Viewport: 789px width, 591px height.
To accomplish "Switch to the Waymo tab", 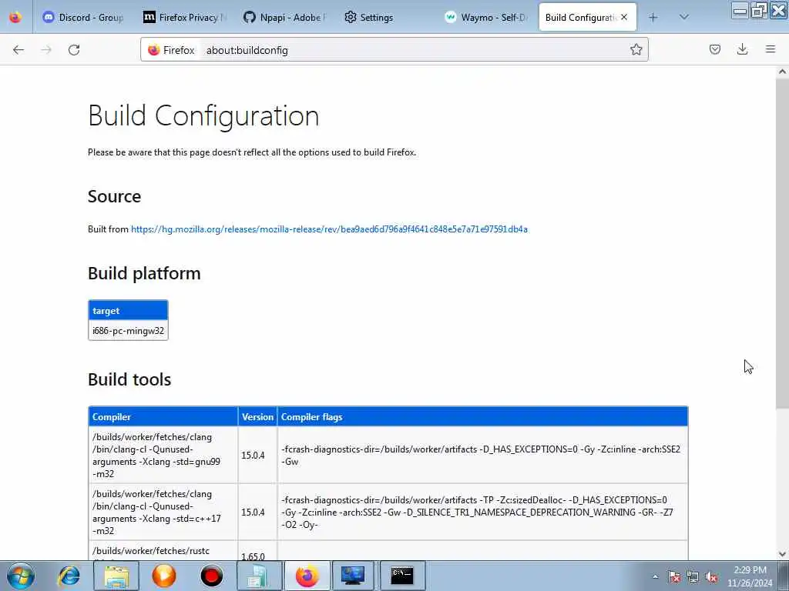I will [x=485, y=17].
